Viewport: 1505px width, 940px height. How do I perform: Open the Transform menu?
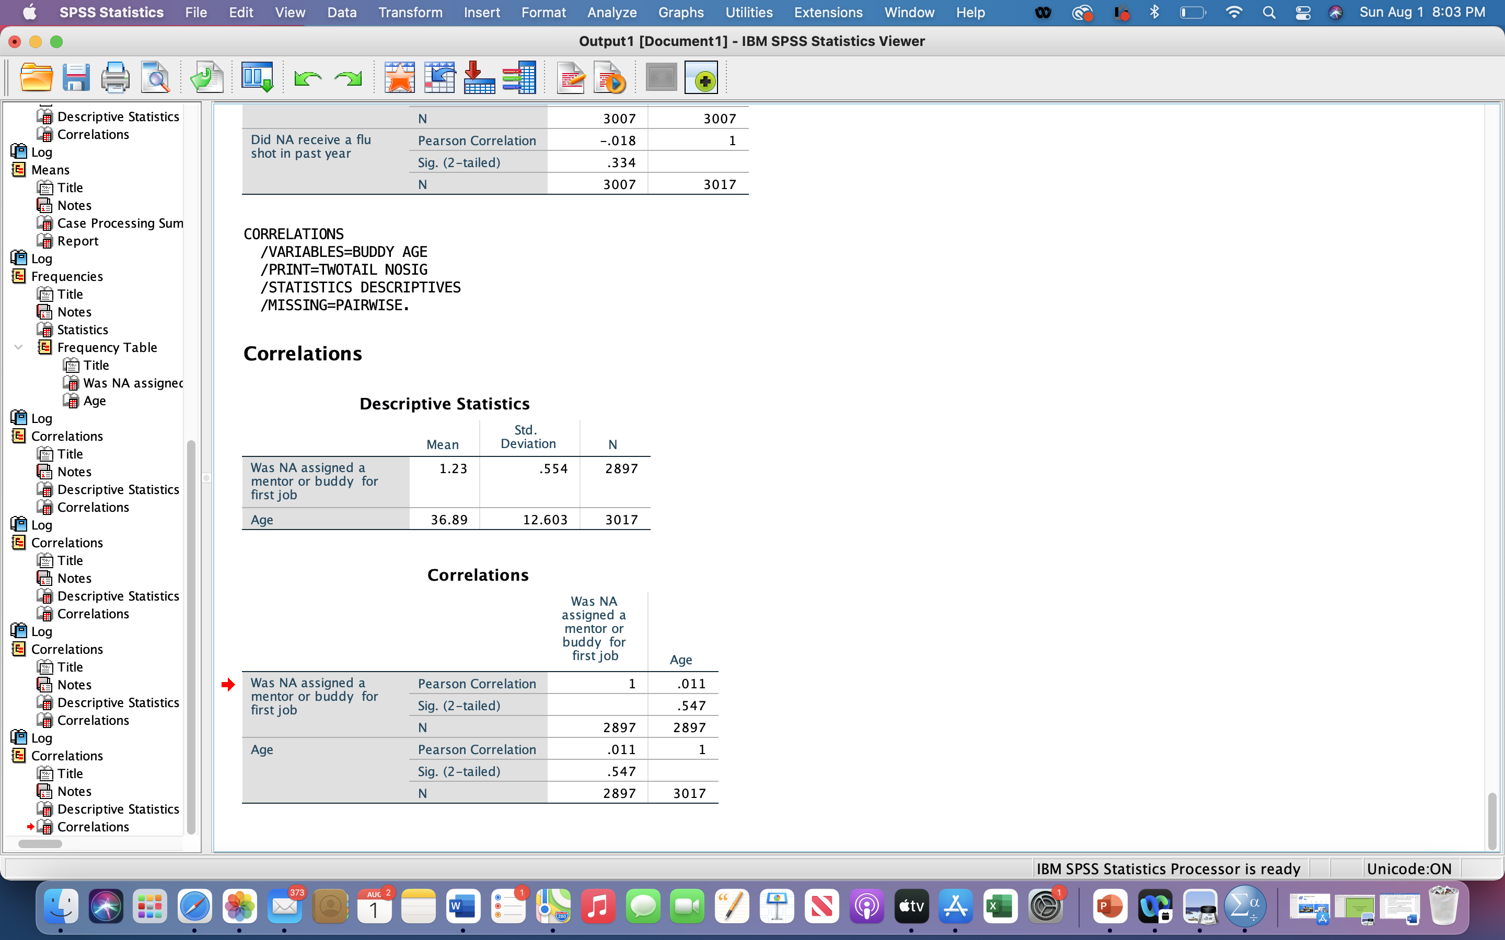click(410, 13)
